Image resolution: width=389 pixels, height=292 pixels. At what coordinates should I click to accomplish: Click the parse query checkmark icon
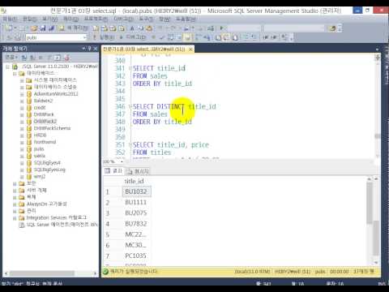[161, 37]
